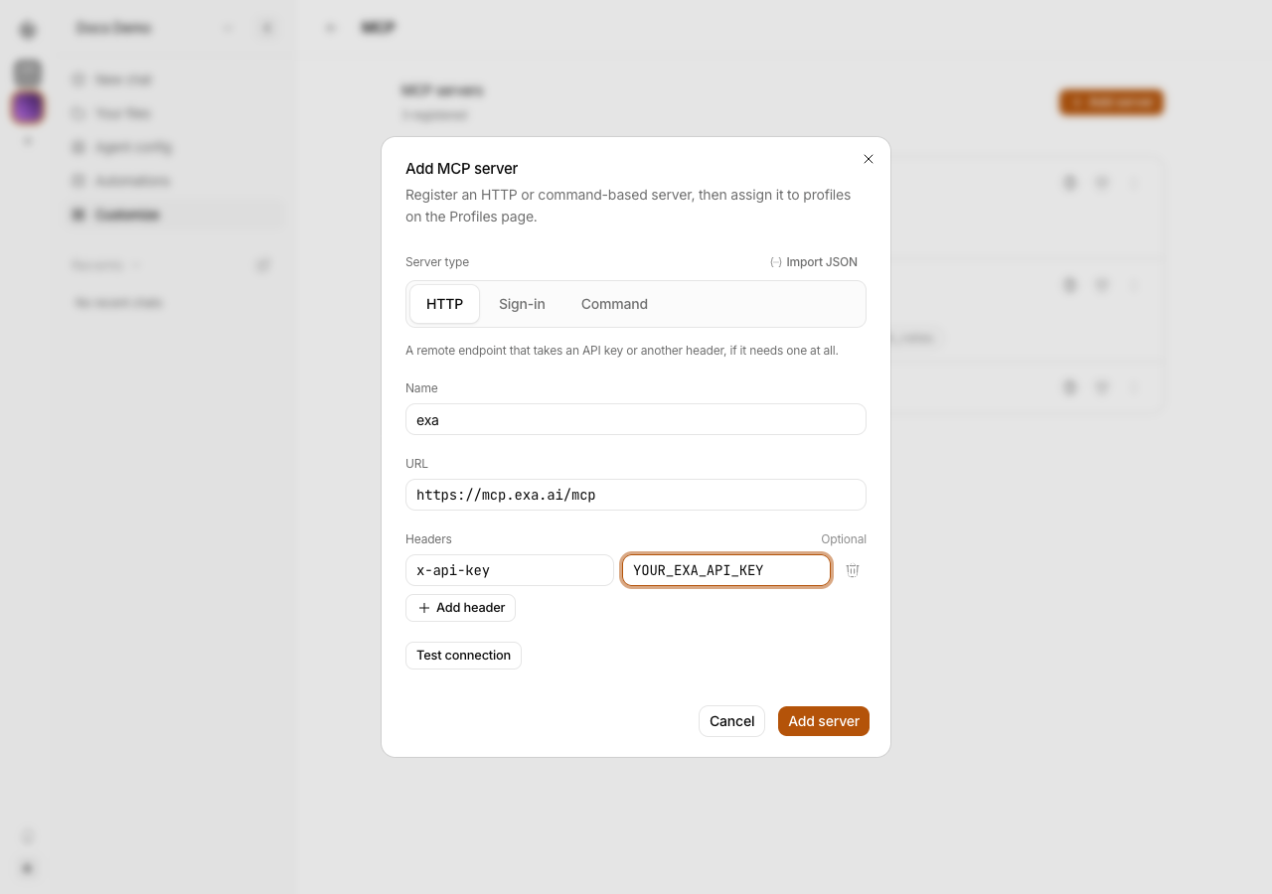Select the gray workspace avatar in sidebar
1272x894 pixels.
28,72
